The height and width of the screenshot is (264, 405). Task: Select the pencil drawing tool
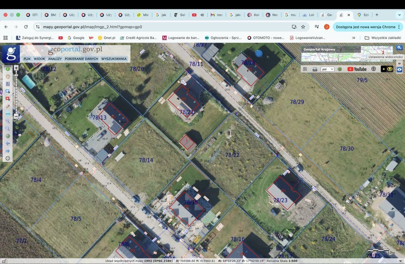pos(8,106)
